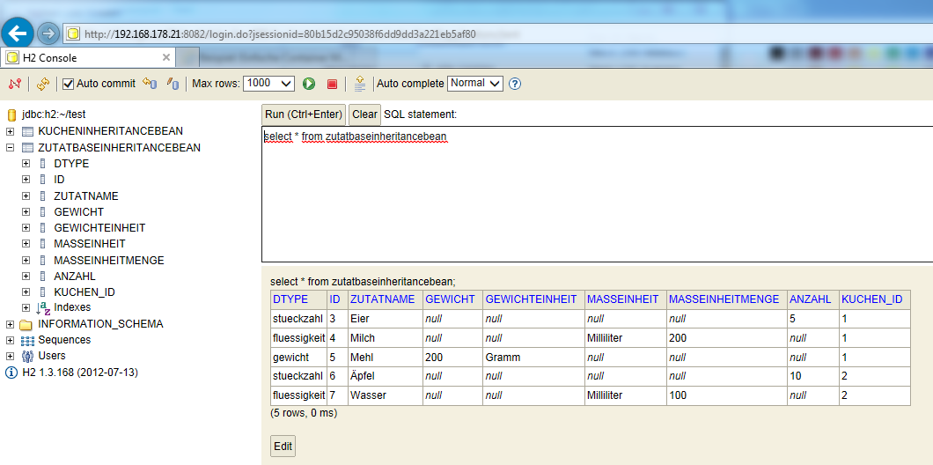
Task: Click the Users icon in the tree
Action: coord(27,356)
